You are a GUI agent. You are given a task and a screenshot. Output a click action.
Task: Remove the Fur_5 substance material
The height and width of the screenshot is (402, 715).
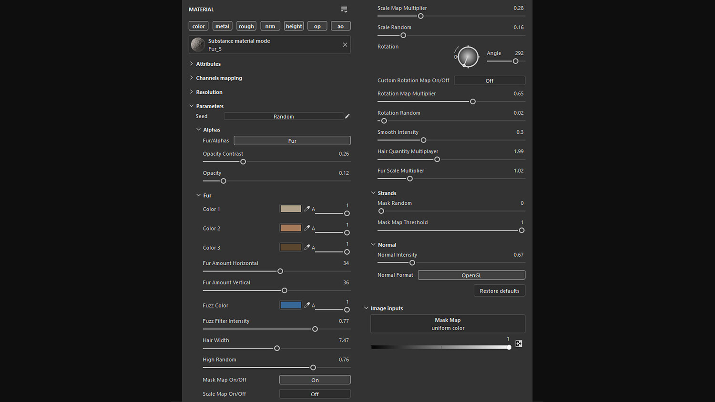(345, 45)
